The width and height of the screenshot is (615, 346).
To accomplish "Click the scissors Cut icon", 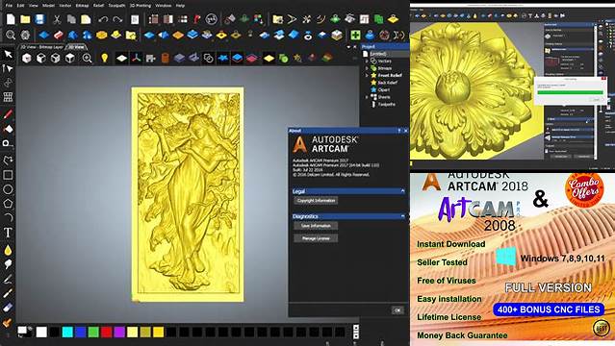I will 57,19.
